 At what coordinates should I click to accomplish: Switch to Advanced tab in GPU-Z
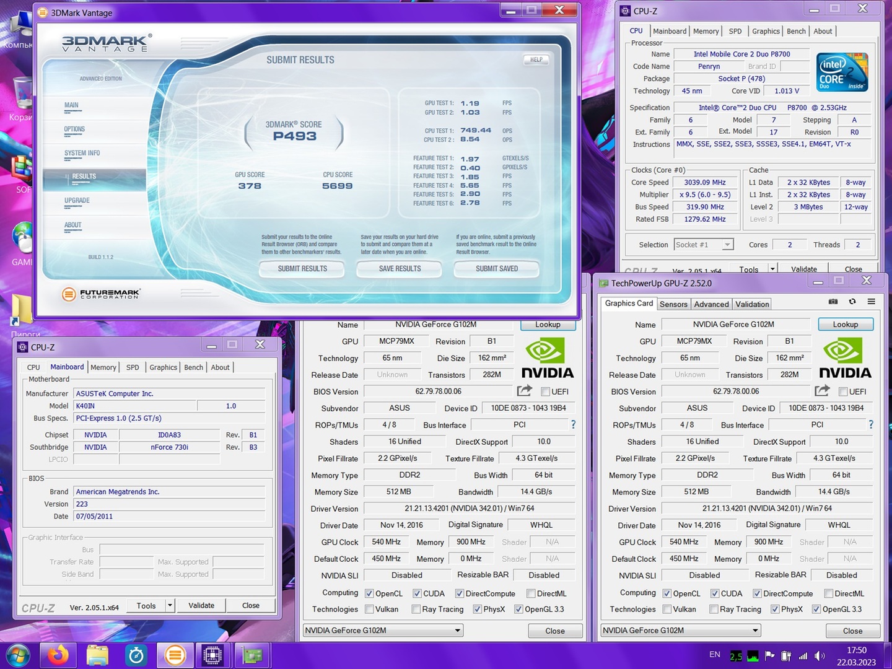(x=711, y=304)
